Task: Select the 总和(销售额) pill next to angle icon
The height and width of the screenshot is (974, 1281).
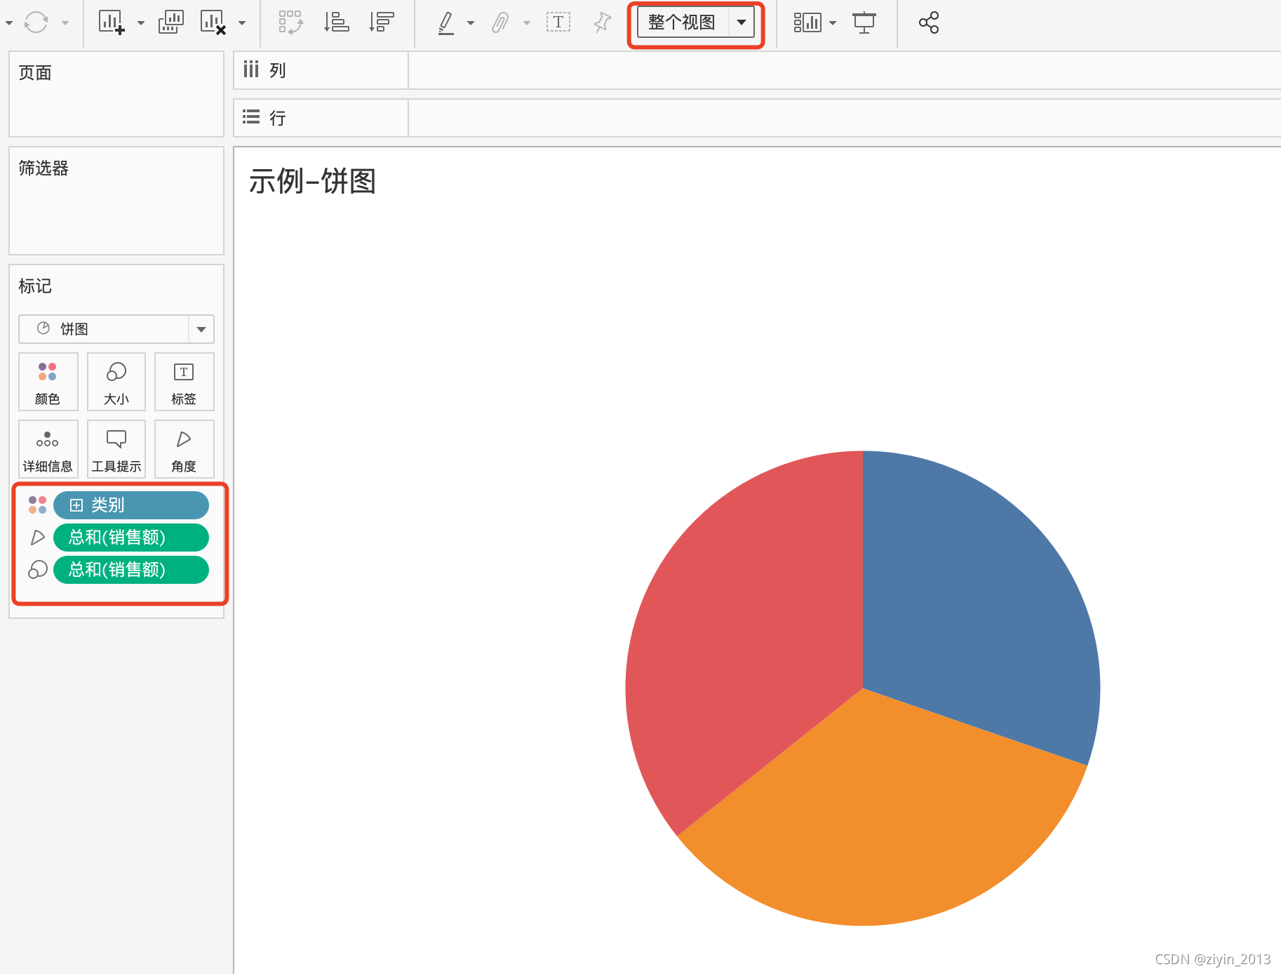Action: [131, 538]
